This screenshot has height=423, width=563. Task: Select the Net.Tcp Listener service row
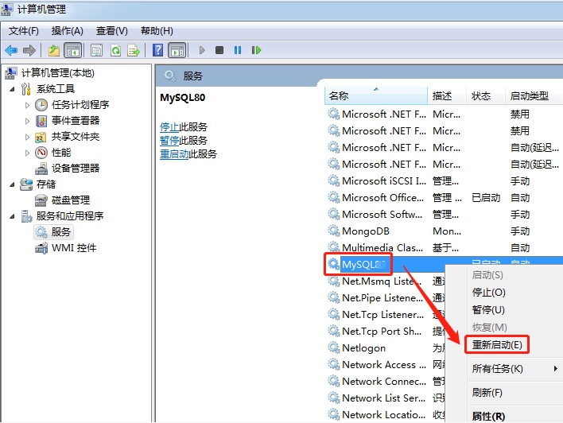(385, 315)
